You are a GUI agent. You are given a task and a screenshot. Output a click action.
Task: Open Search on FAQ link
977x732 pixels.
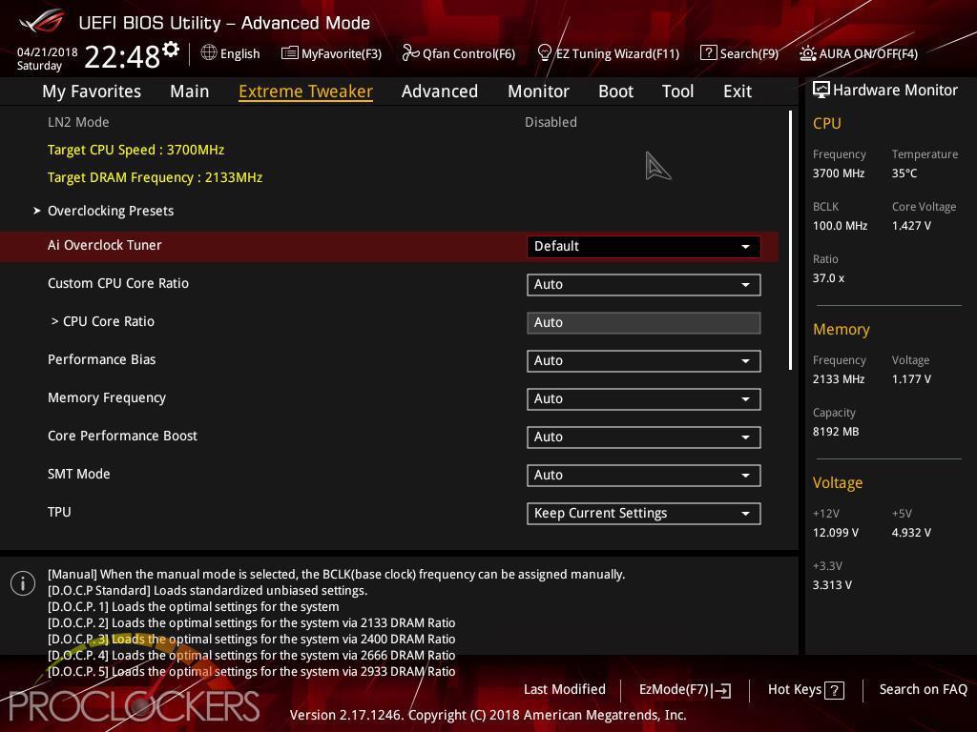(x=923, y=689)
